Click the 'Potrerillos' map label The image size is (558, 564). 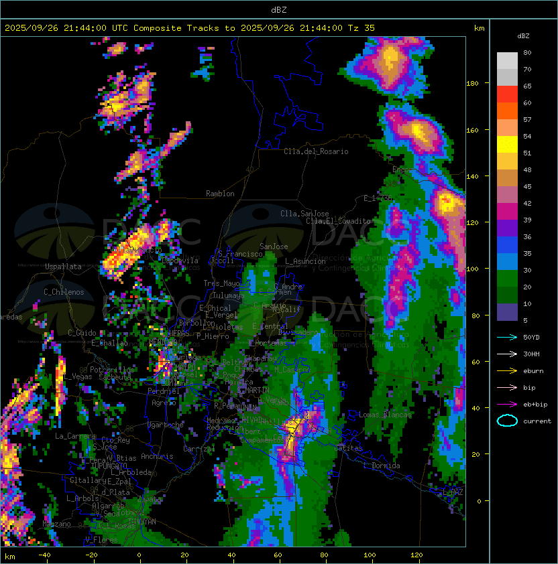tap(112, 369)
